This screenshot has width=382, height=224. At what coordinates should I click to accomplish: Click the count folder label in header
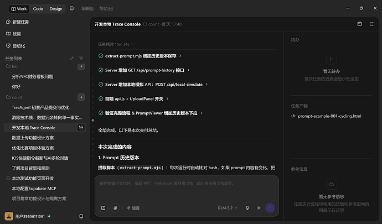click(151, 24)
